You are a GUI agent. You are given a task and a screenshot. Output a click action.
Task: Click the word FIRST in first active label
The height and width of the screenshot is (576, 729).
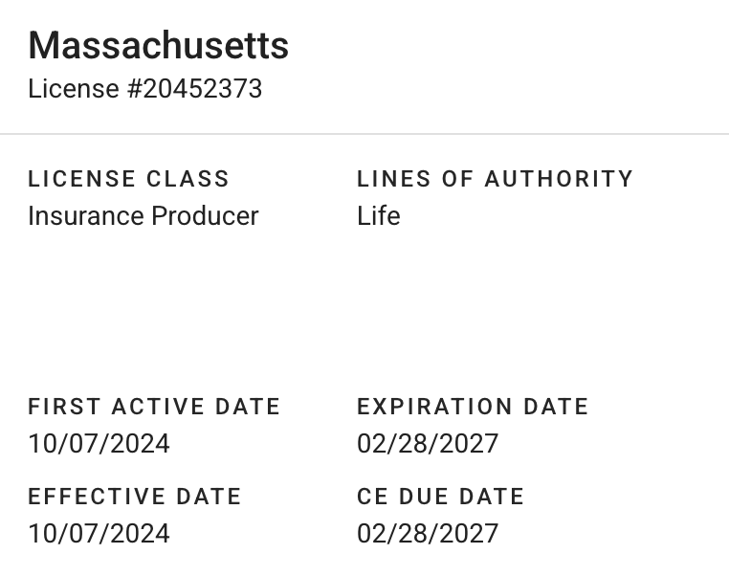pos(65,407)
